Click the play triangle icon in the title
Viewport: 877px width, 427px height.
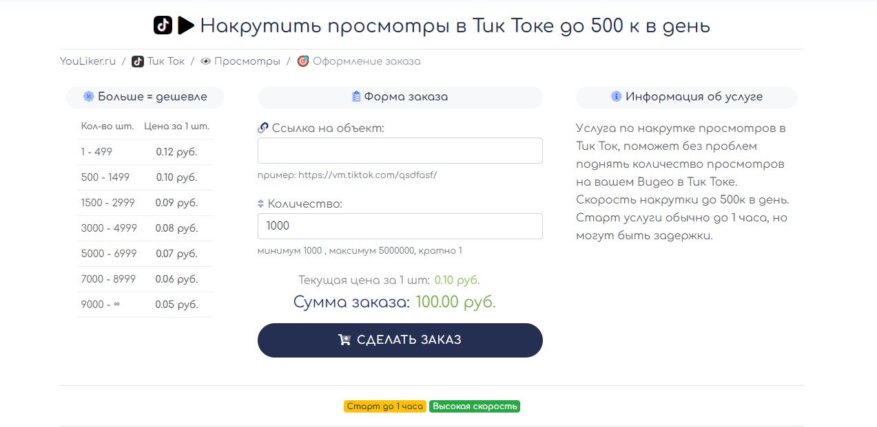pos(186,25)
